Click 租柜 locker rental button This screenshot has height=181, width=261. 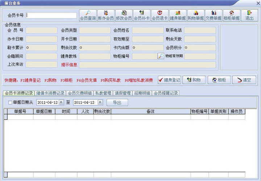pos(219,80)
